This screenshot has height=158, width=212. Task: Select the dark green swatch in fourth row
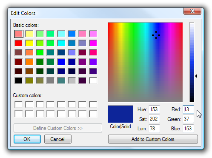tap(40, 62)
